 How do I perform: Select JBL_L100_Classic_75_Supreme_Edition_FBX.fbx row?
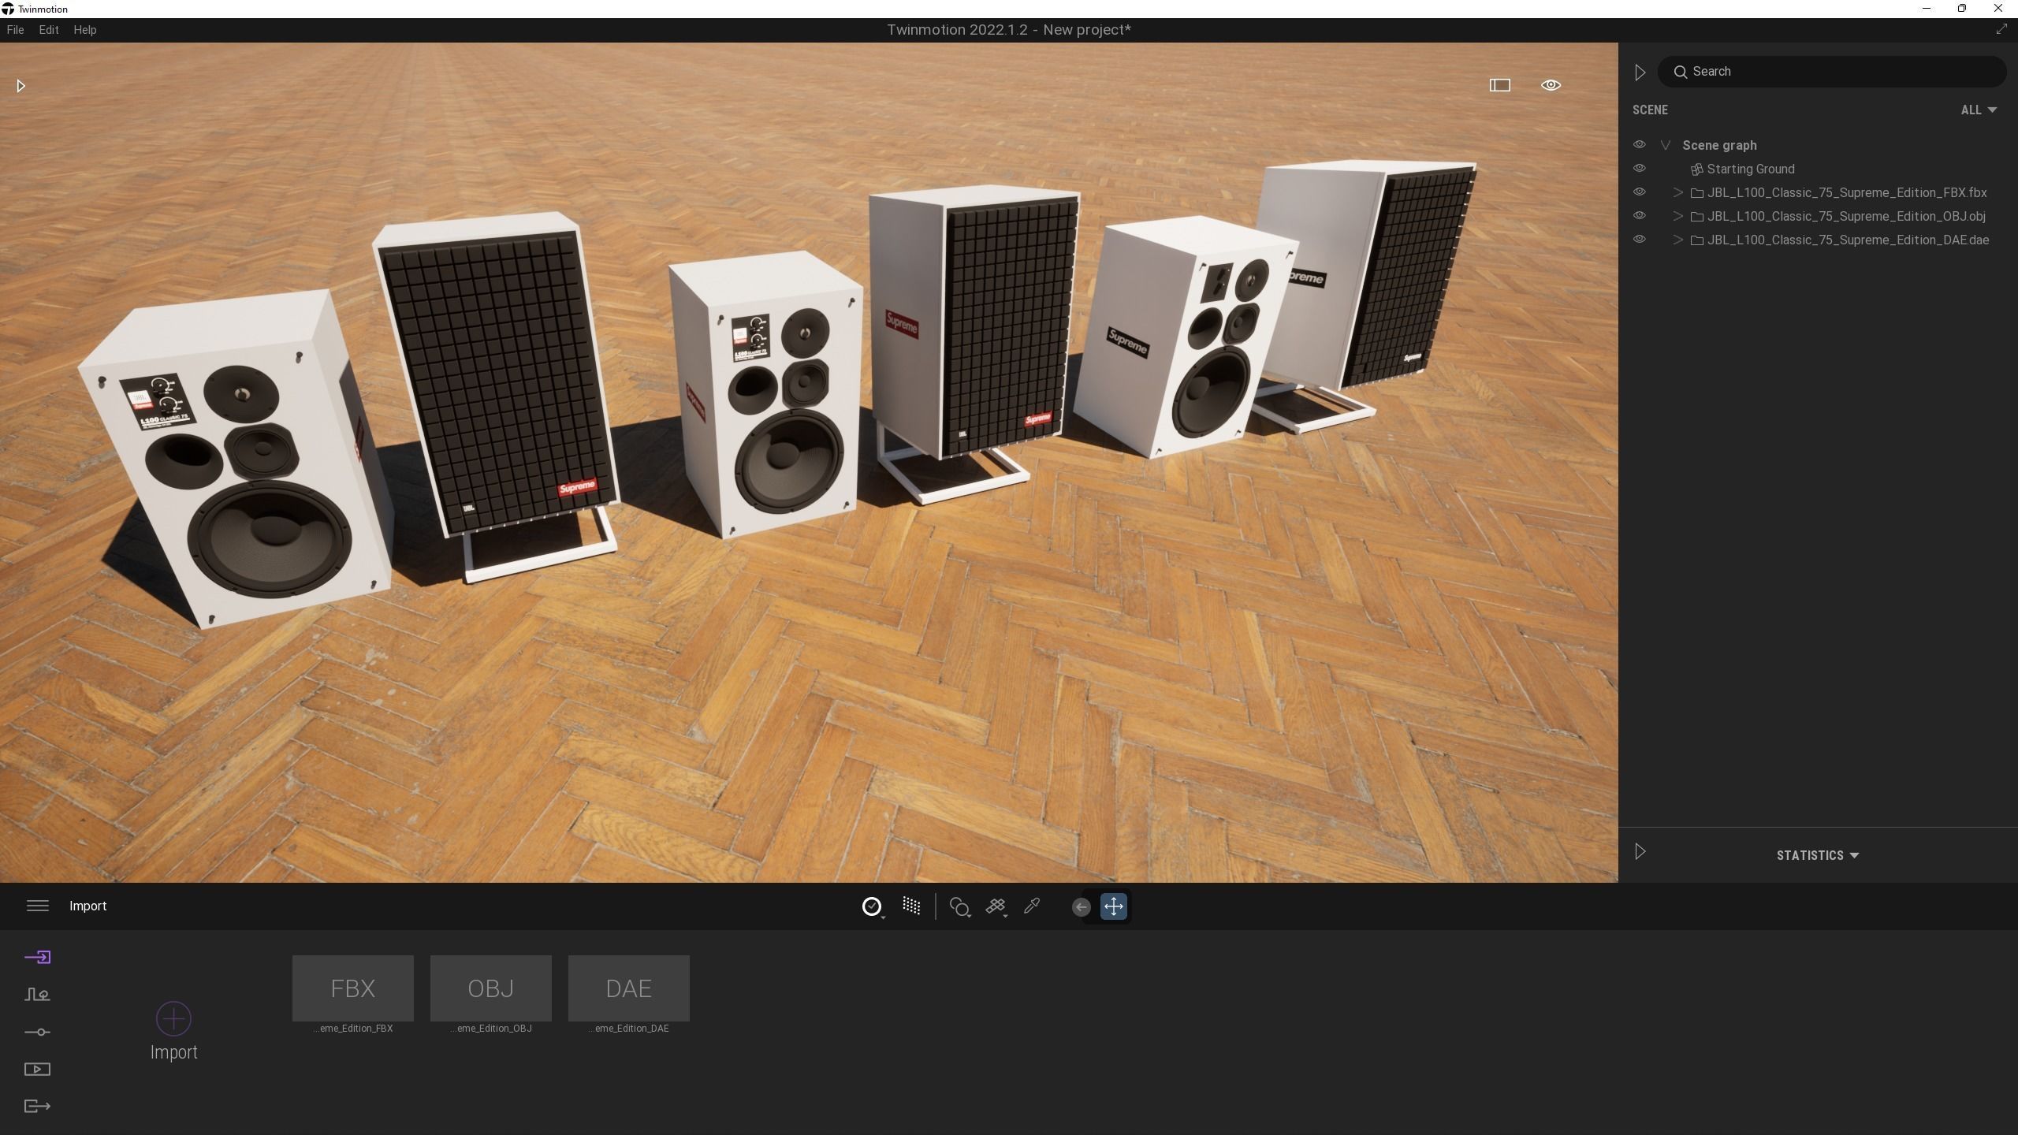pyautogui.click(x=1846, y=192)
